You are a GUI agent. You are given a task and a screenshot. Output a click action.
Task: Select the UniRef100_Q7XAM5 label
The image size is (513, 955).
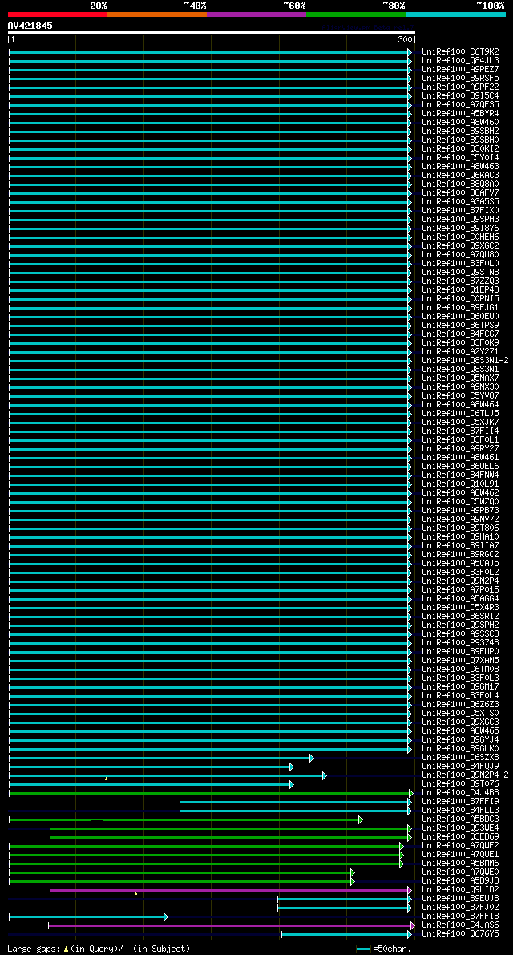point(460,661)
